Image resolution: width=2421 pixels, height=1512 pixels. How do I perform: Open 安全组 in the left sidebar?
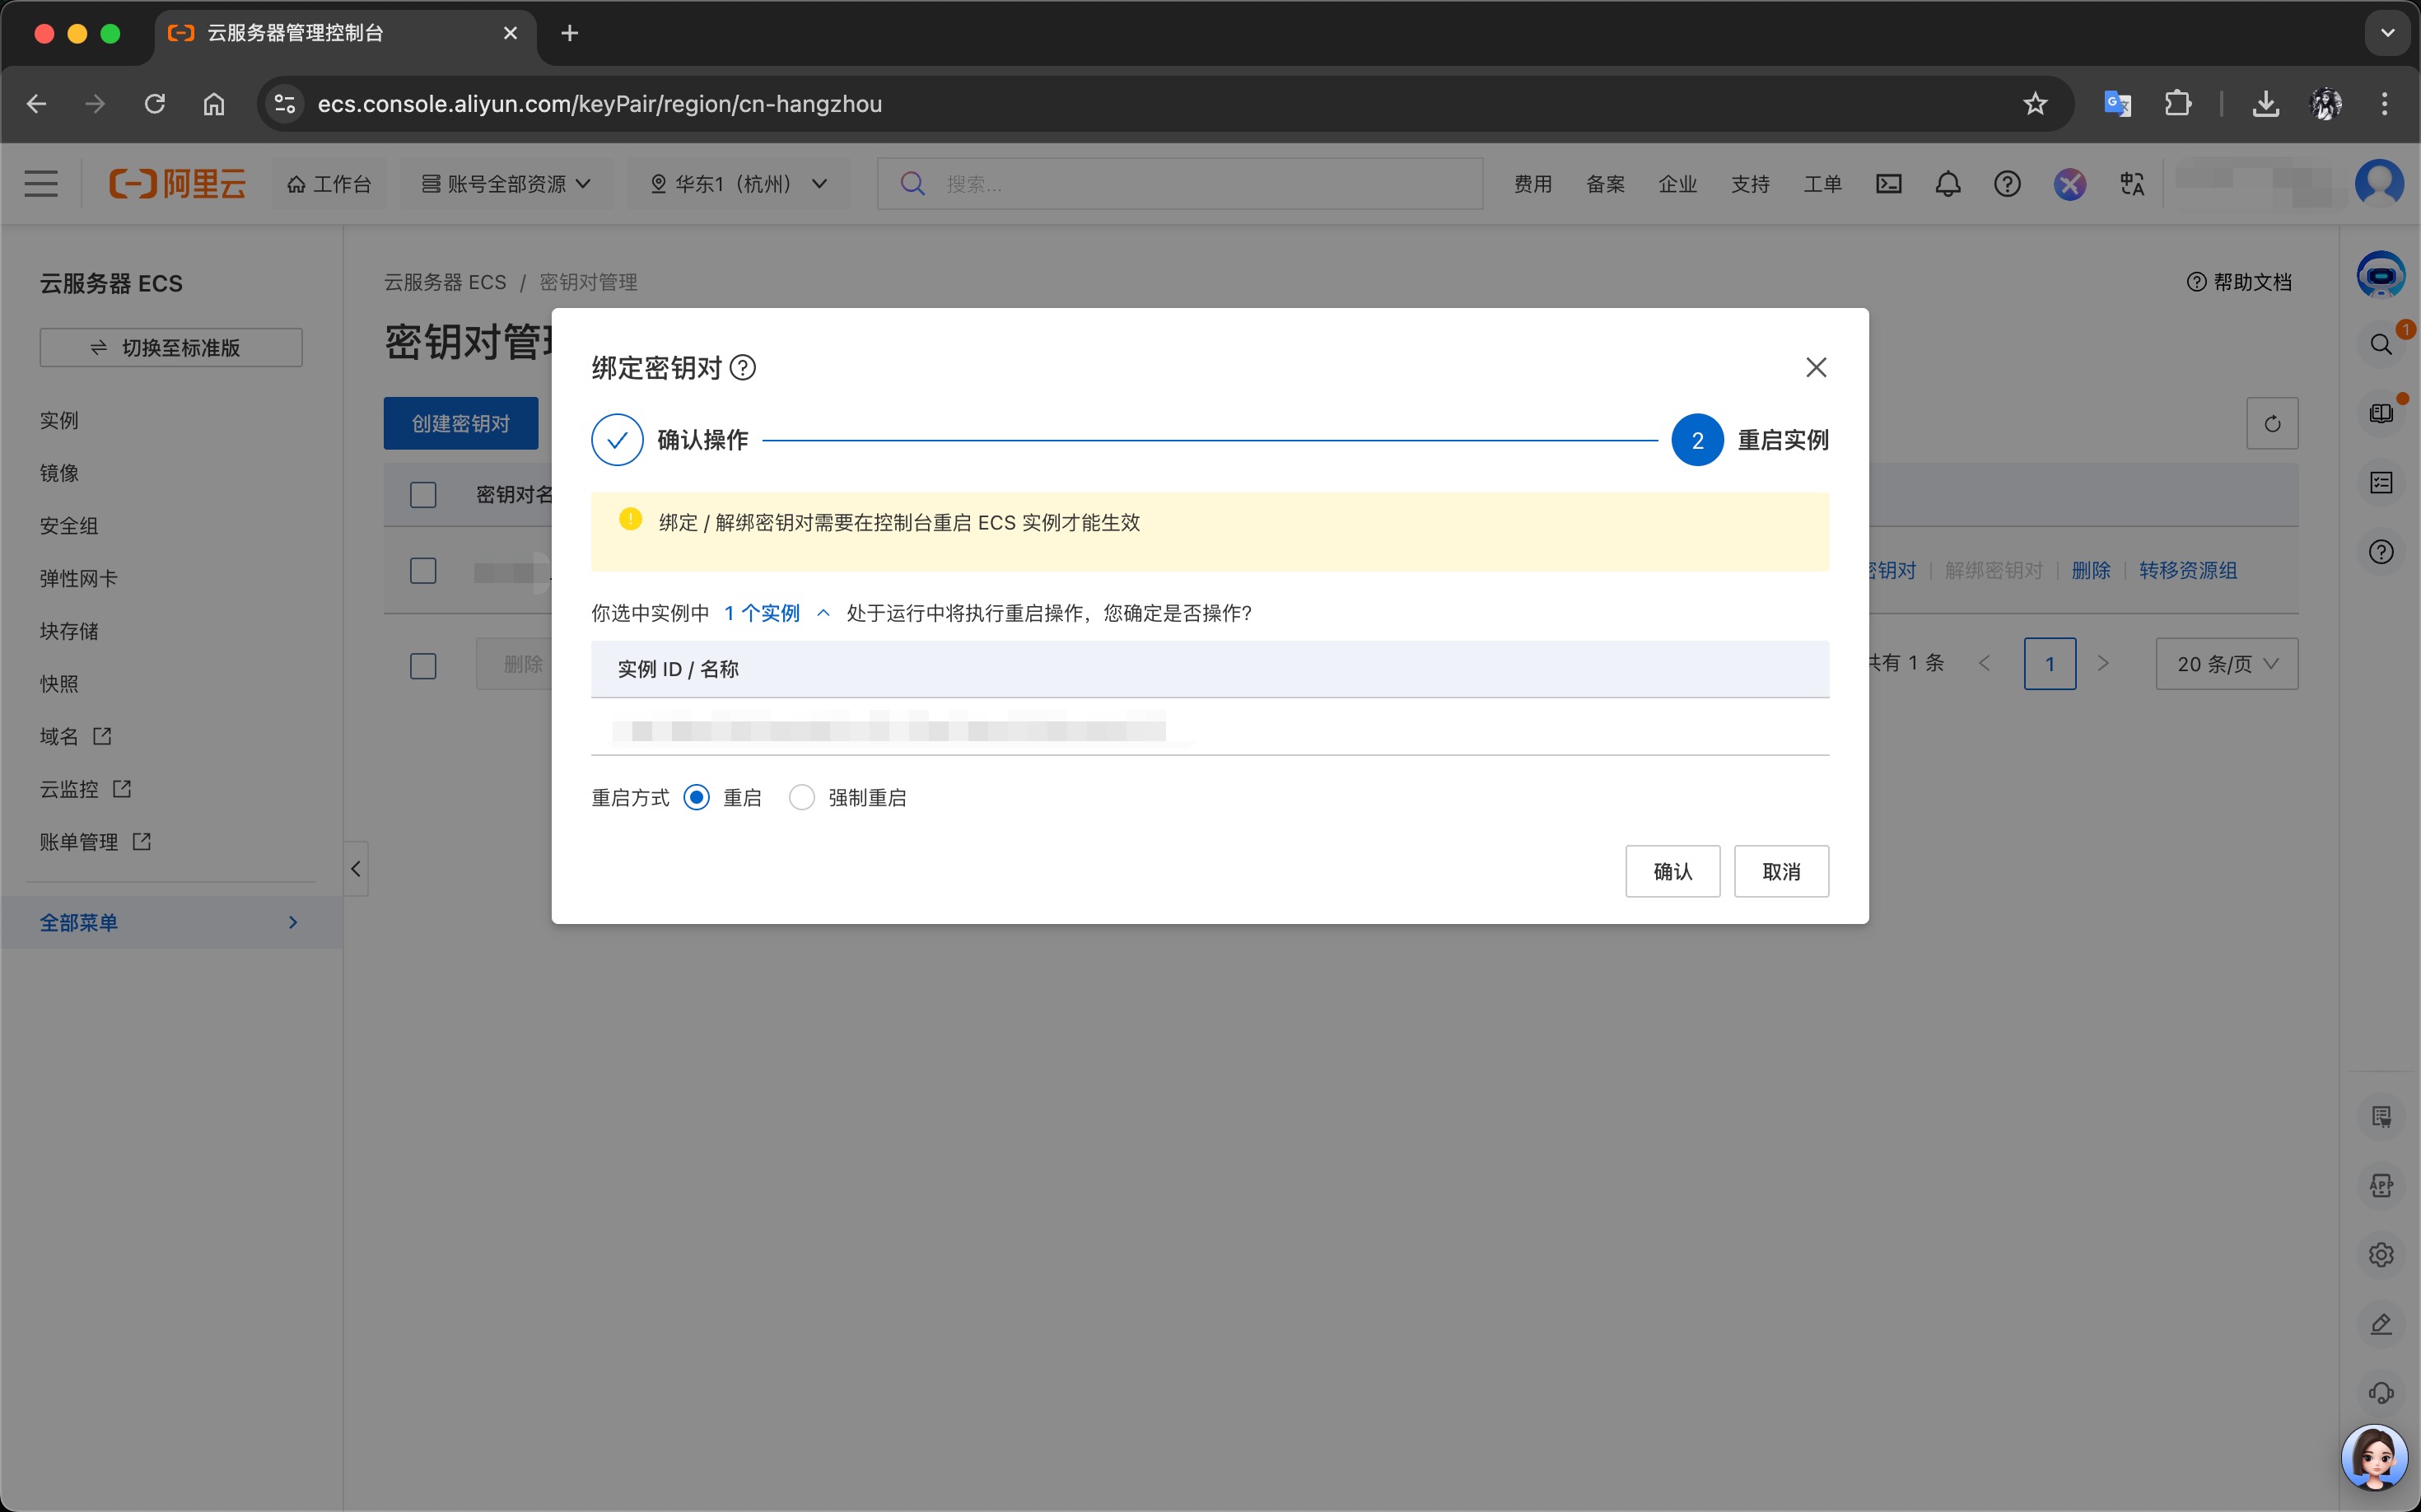[x=69, y=526]
